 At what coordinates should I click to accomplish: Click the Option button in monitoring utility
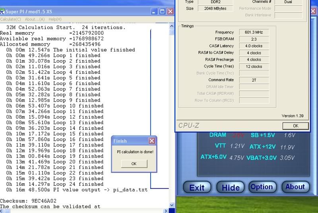pyautogui.click(x=262, y=187)
